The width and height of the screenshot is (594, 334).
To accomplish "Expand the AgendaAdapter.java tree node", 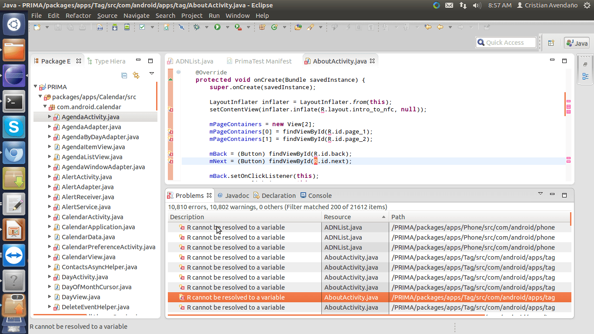I will [50, 127].
